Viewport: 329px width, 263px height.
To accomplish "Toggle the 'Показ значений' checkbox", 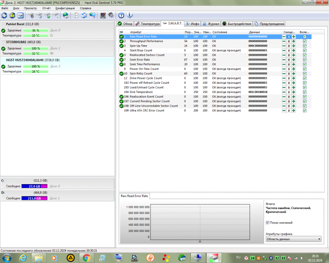I will click(267, 223).
